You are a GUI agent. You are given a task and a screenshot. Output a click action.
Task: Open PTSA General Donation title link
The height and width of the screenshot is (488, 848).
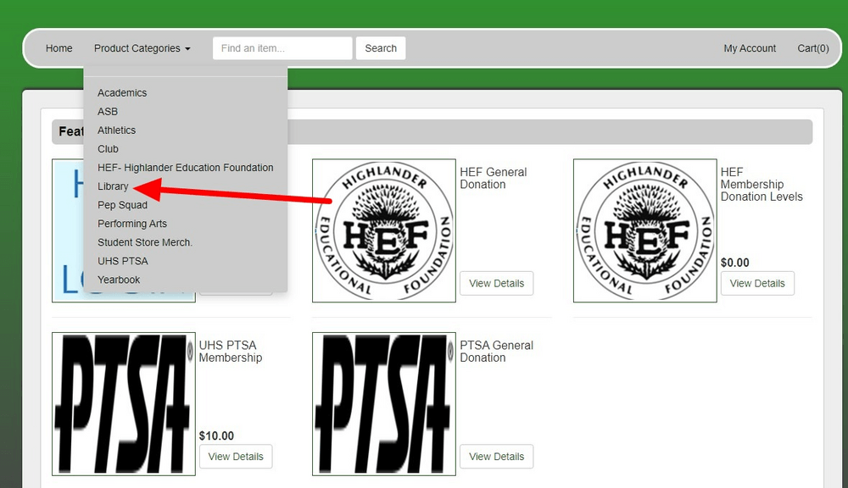pos(496,352)
